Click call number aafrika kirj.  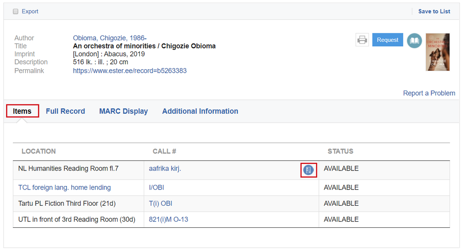(x=165, y=169)
